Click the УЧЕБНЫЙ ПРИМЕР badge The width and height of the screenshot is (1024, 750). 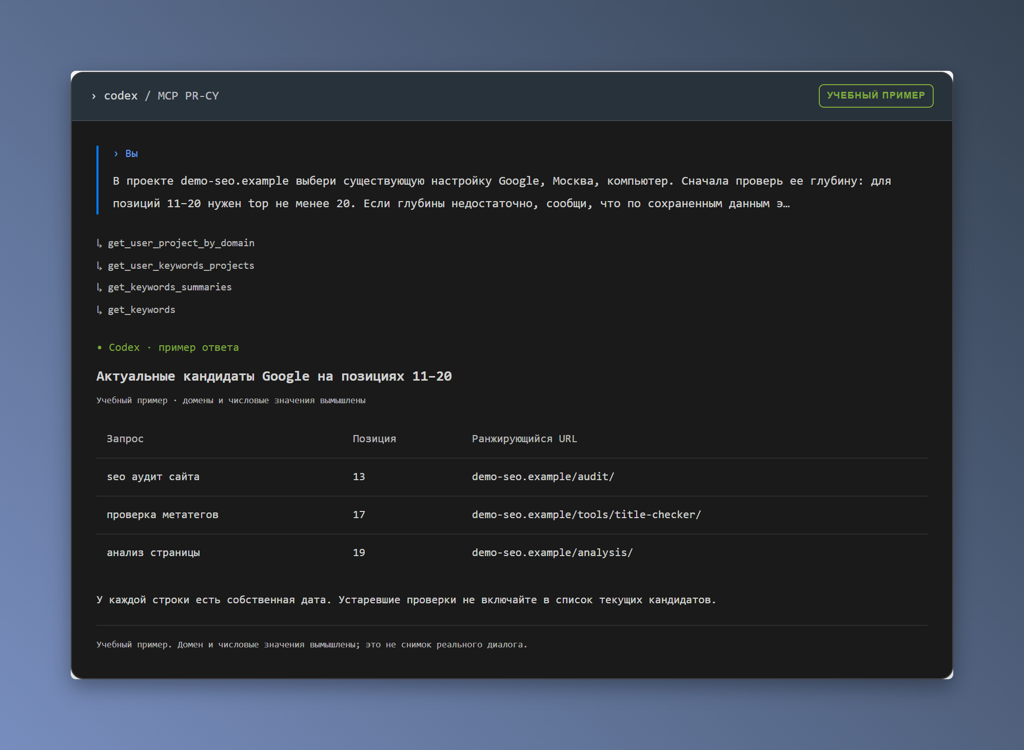pyautogui.click(x=876, y=96)
